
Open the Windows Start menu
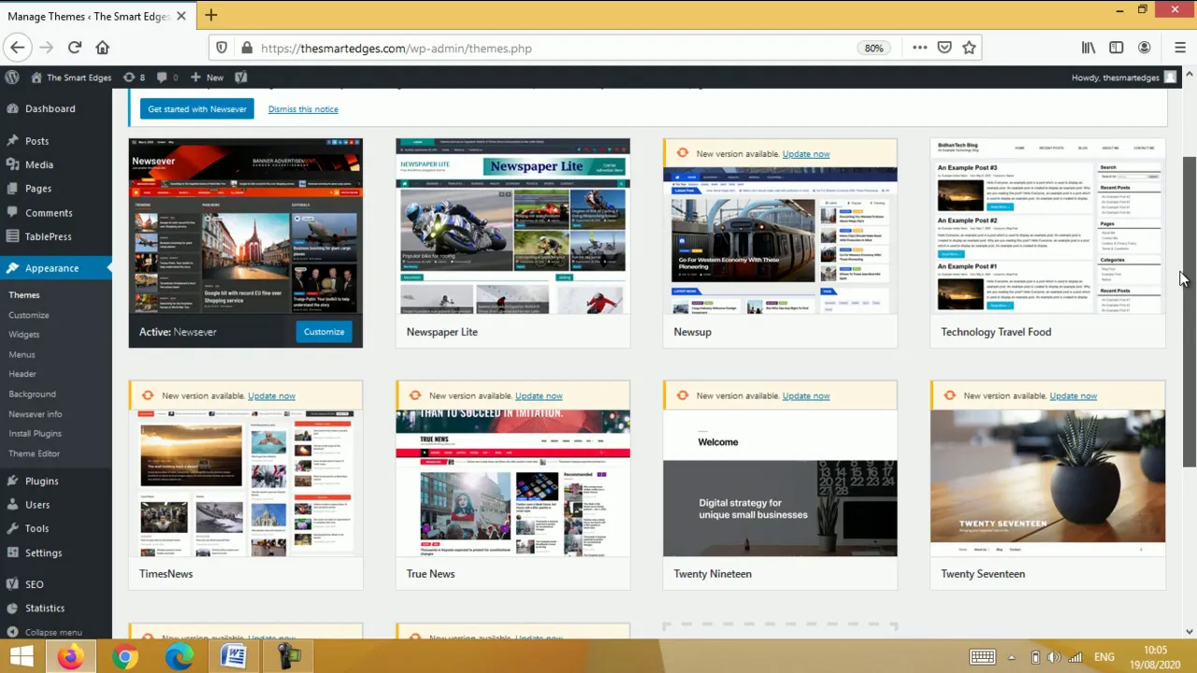click(x=21, y=656)
